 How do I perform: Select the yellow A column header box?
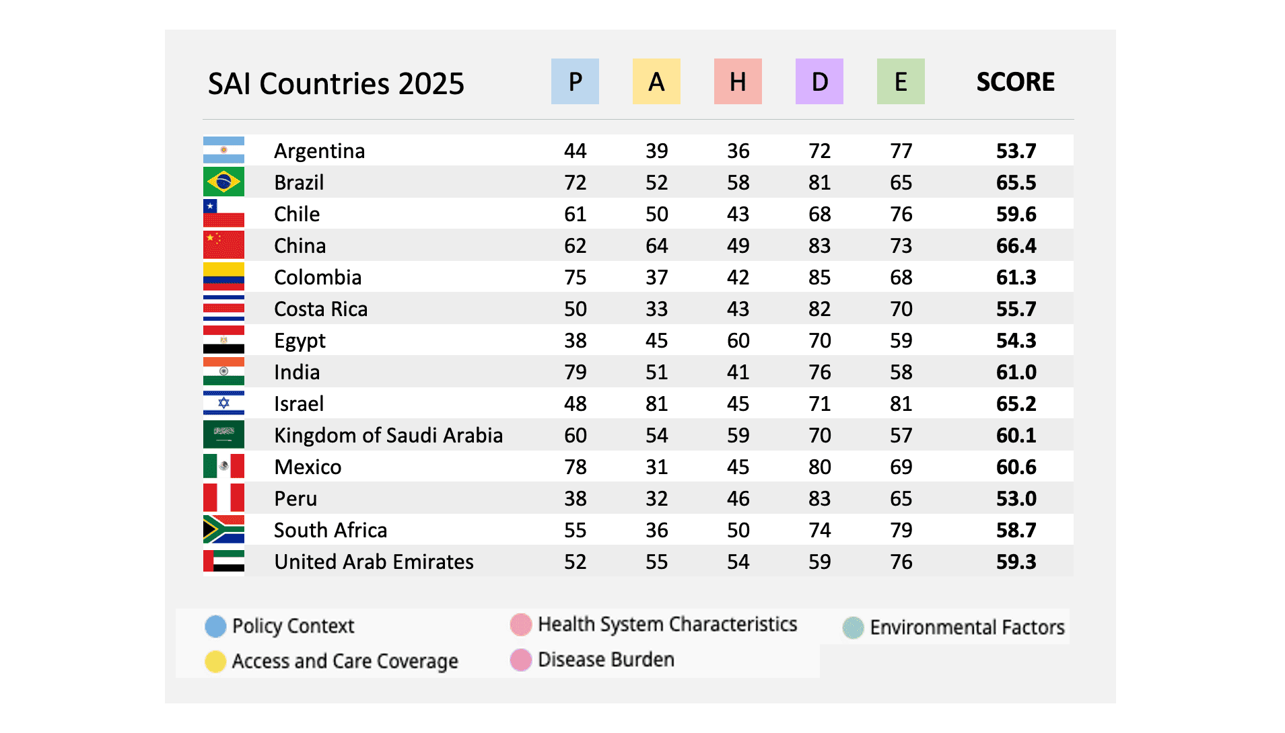coord(656,81)
